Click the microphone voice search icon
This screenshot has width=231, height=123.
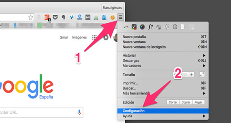tap(79, 112)
